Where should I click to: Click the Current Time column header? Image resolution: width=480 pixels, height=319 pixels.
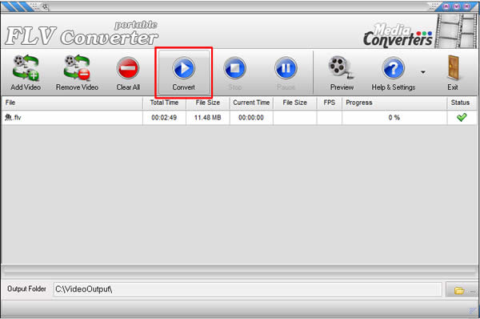coord(251,103)
